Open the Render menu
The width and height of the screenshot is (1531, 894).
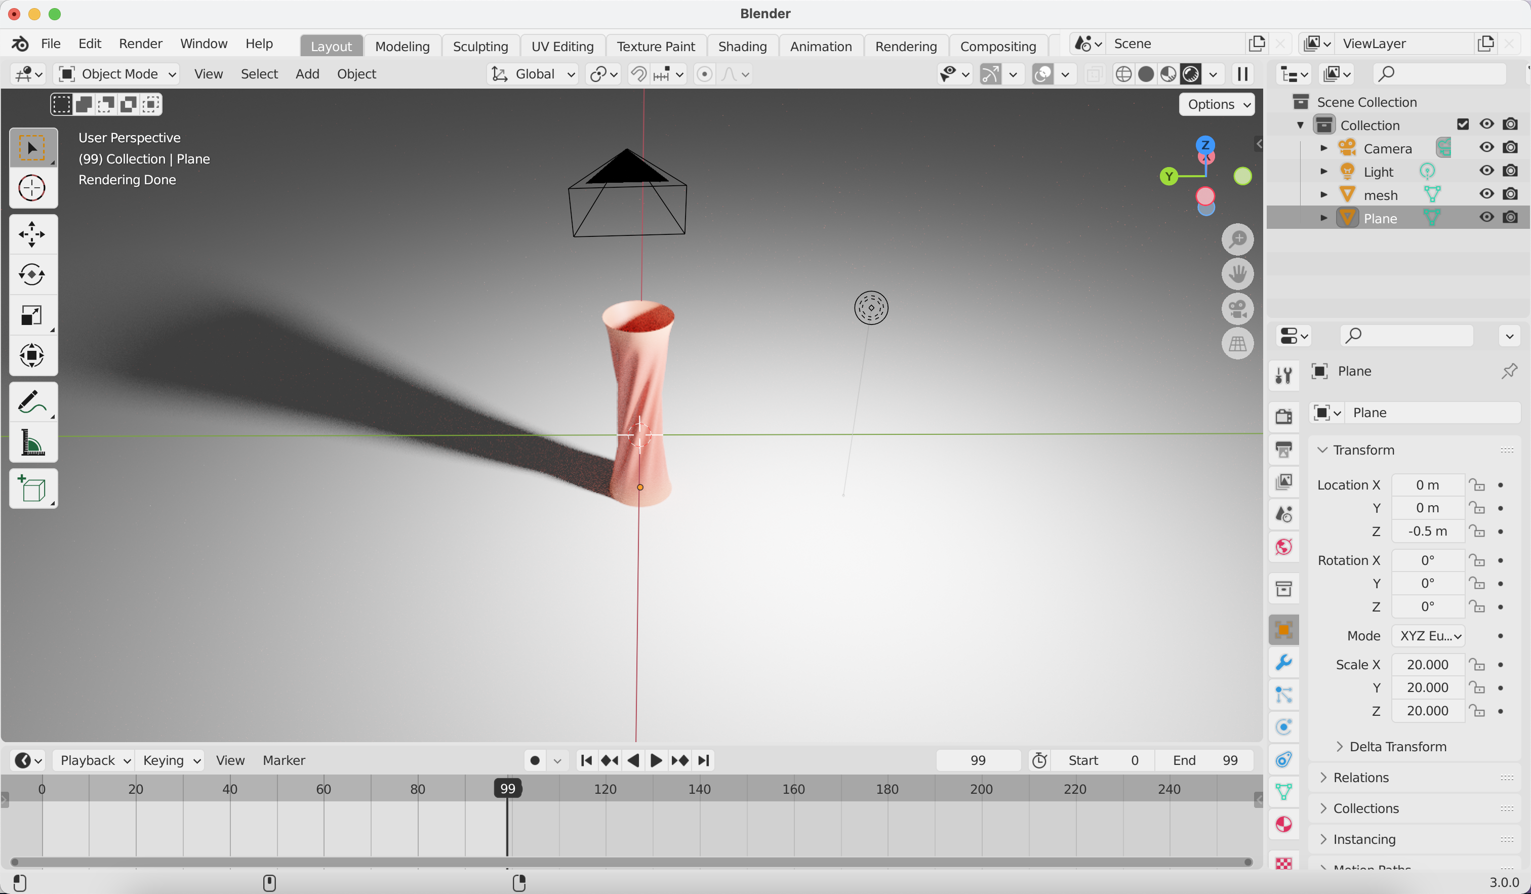click(140, 44)
